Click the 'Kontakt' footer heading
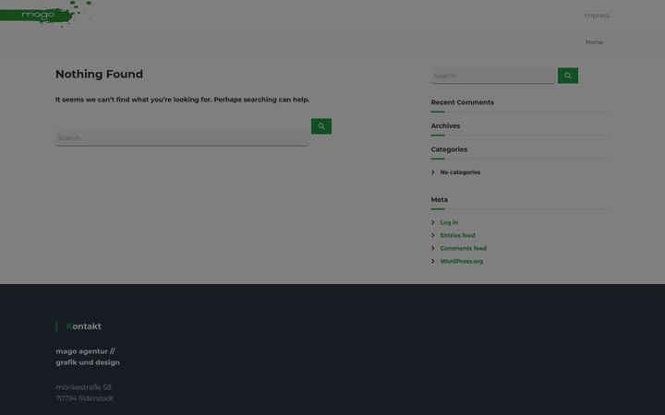 [84, 326]
